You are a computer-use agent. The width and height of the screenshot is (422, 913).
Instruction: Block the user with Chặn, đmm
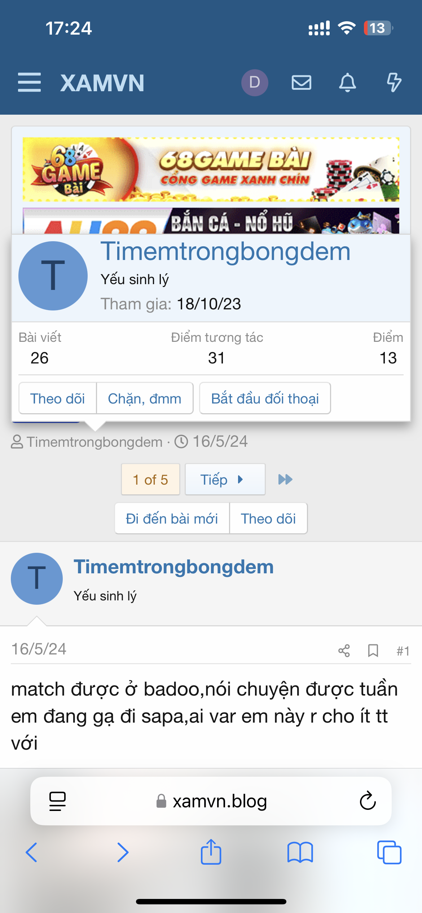144,398
